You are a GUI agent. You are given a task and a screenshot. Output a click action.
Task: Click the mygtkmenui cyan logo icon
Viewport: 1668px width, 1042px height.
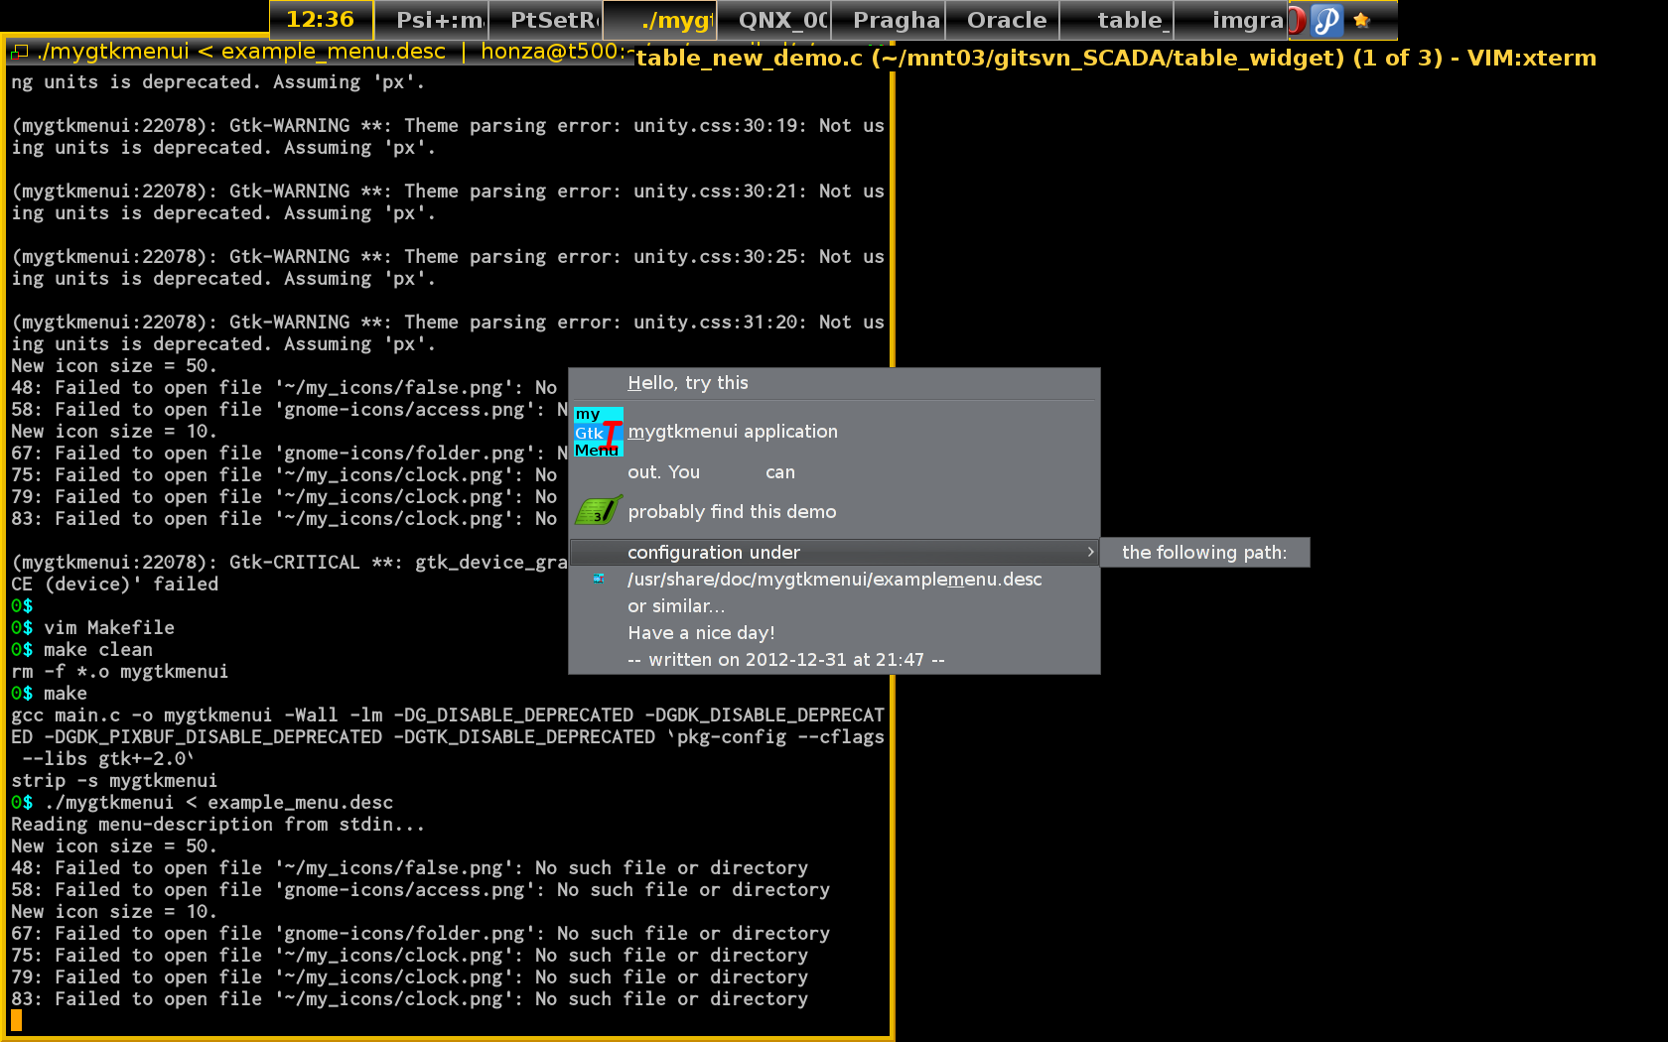coord(599,432)
